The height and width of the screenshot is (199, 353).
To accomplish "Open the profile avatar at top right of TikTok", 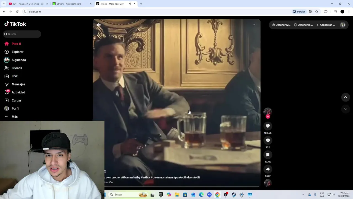I will pos(343,25).
